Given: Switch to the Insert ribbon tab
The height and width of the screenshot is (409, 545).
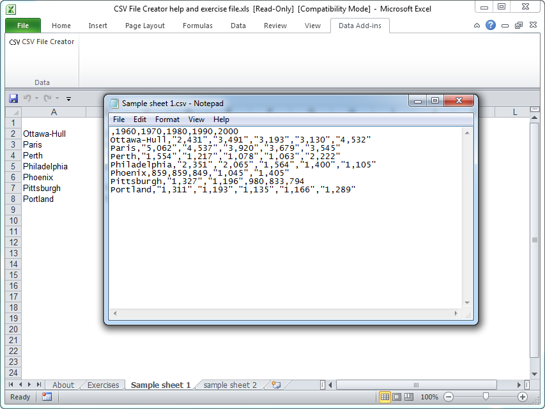Looking at the screenshot, I should pos(98,26).
